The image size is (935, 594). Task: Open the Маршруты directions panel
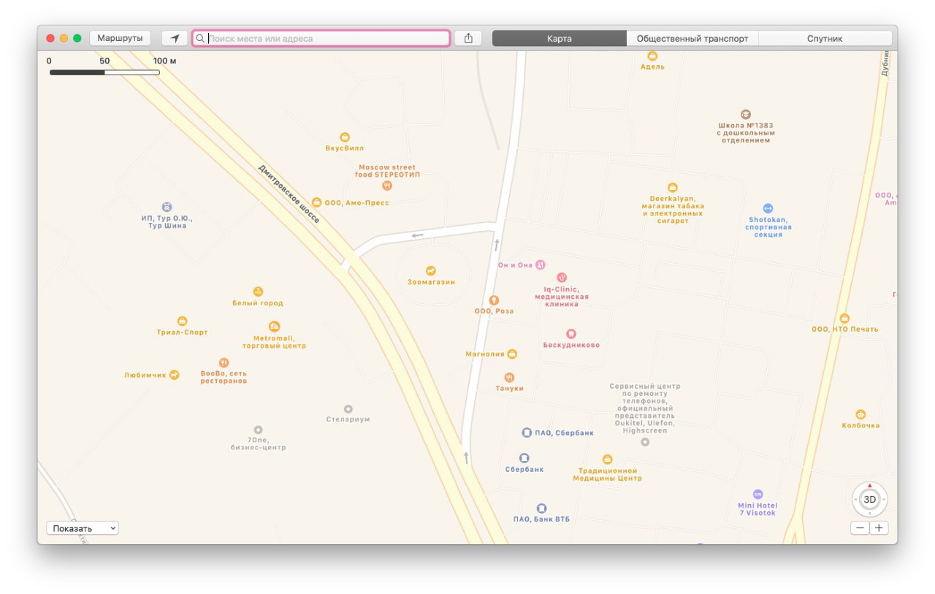pos(121,38)
